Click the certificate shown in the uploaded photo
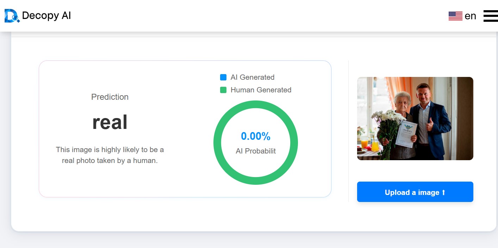 click(406, 133)
